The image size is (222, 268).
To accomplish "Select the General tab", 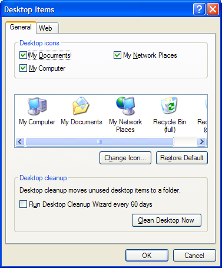I will (x=21, y=27).
